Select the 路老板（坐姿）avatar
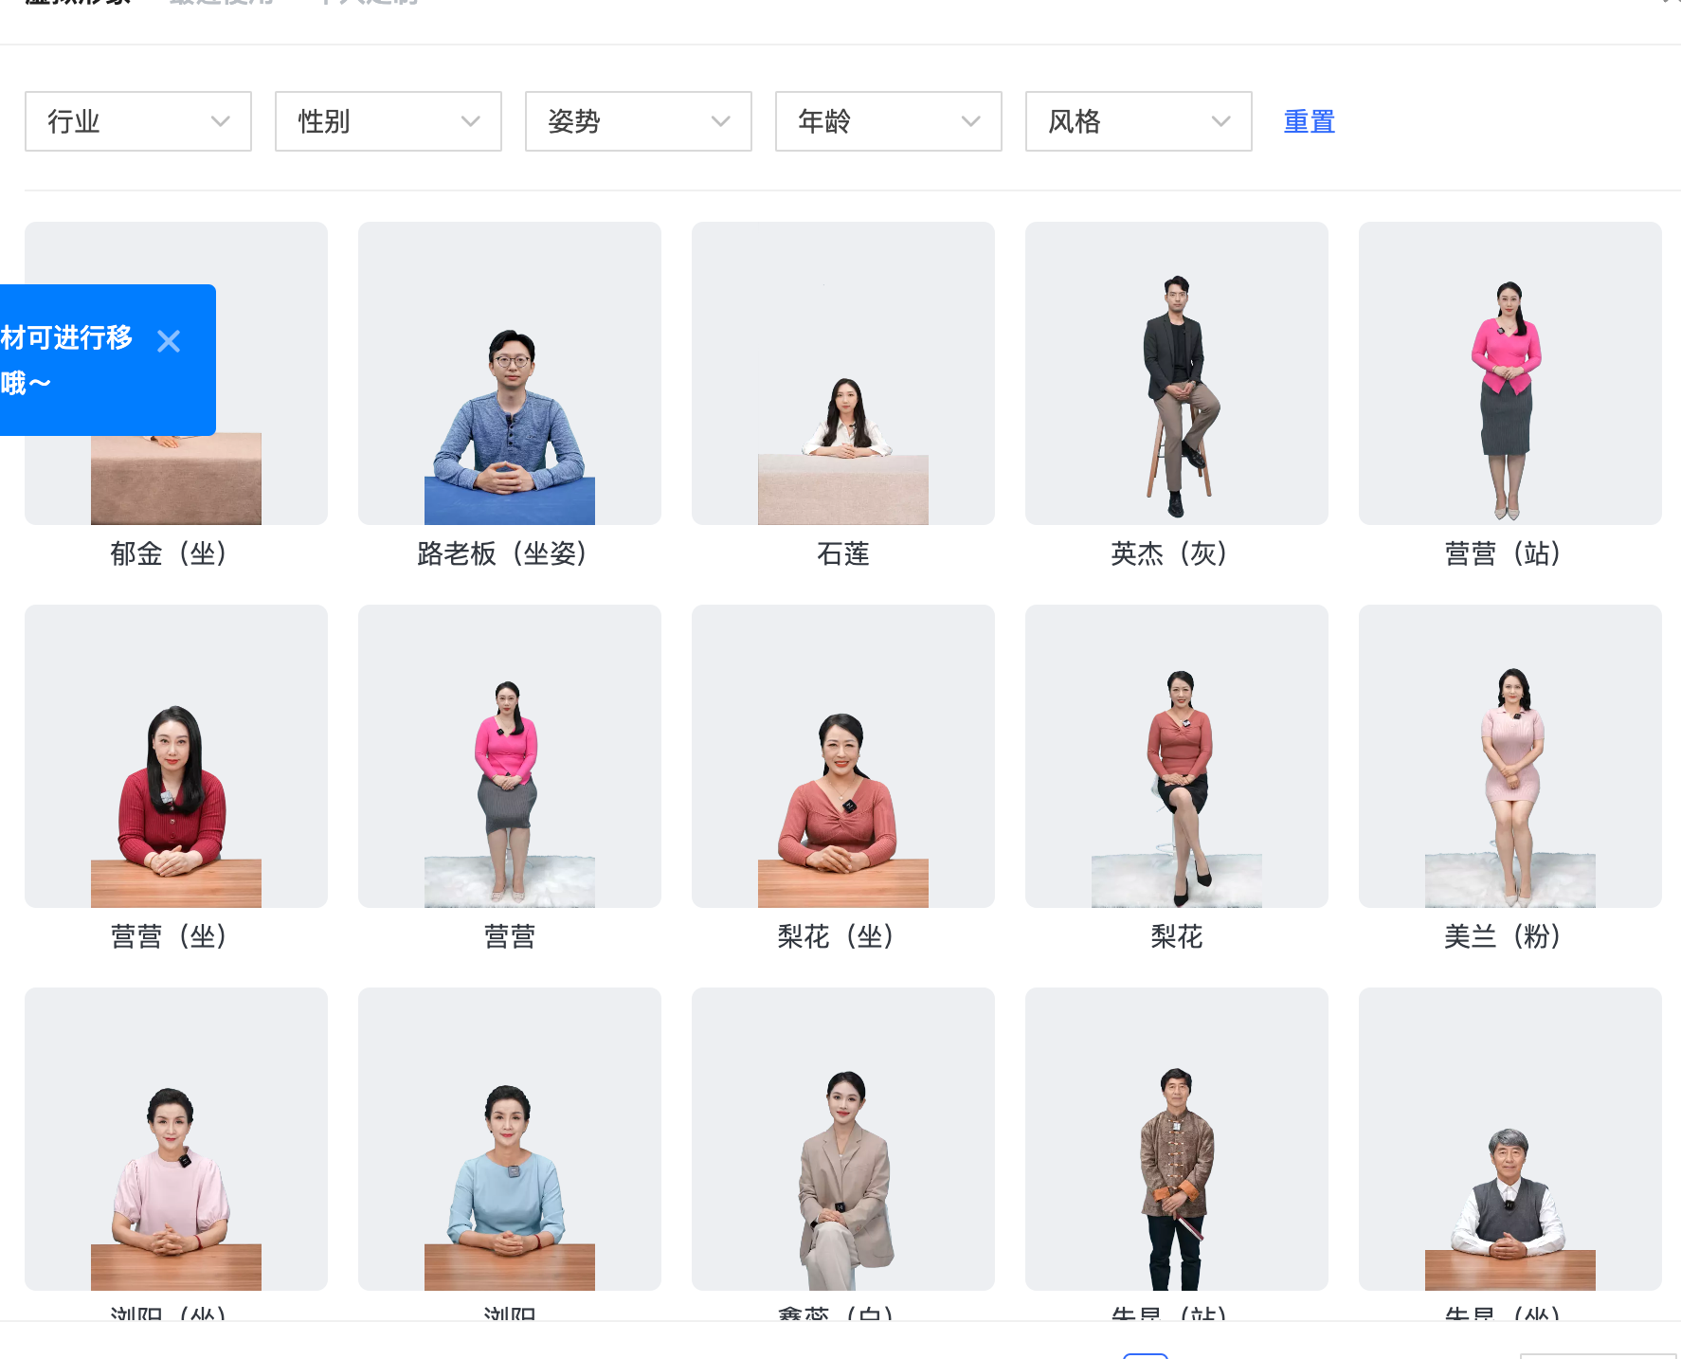 point(509,372)
